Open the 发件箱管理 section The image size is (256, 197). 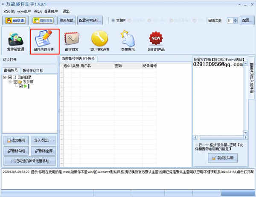pyautogui.click(x=15, y=42)
